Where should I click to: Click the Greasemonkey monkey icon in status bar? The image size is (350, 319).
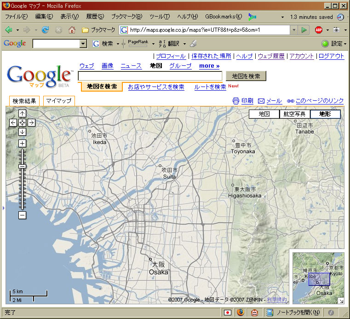(254, 312)
